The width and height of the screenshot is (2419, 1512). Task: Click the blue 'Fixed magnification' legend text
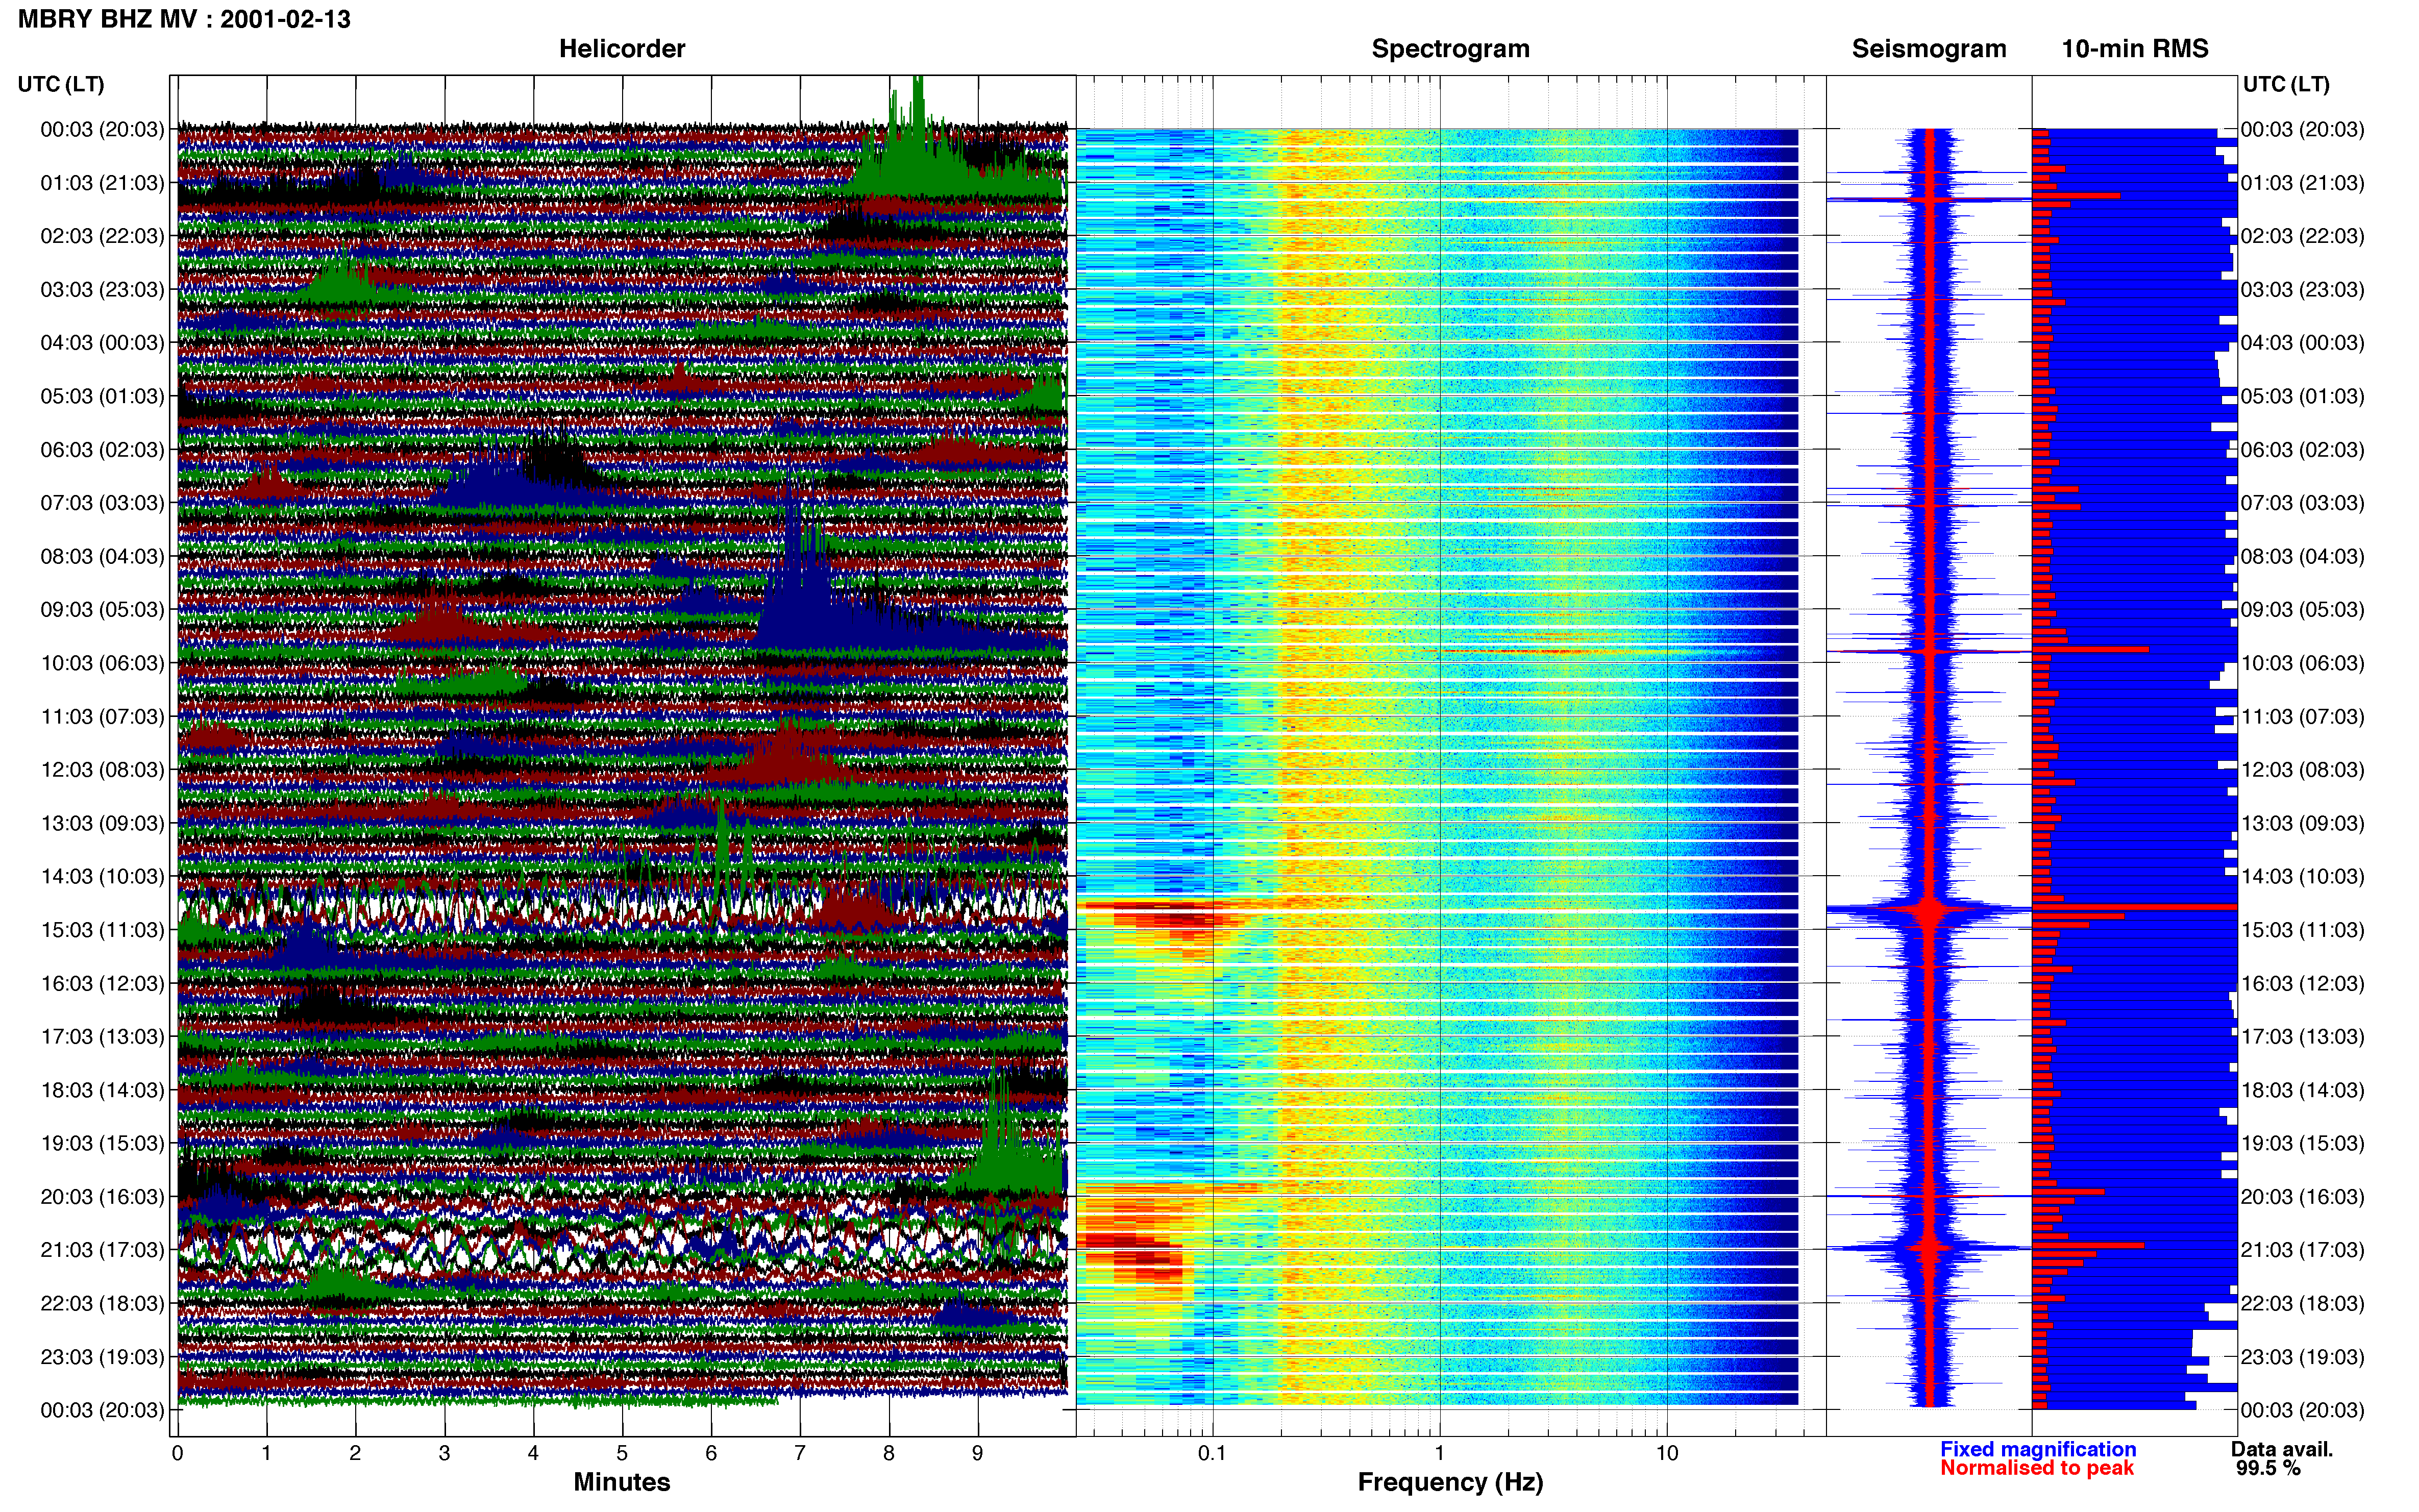(2038, 1449)
